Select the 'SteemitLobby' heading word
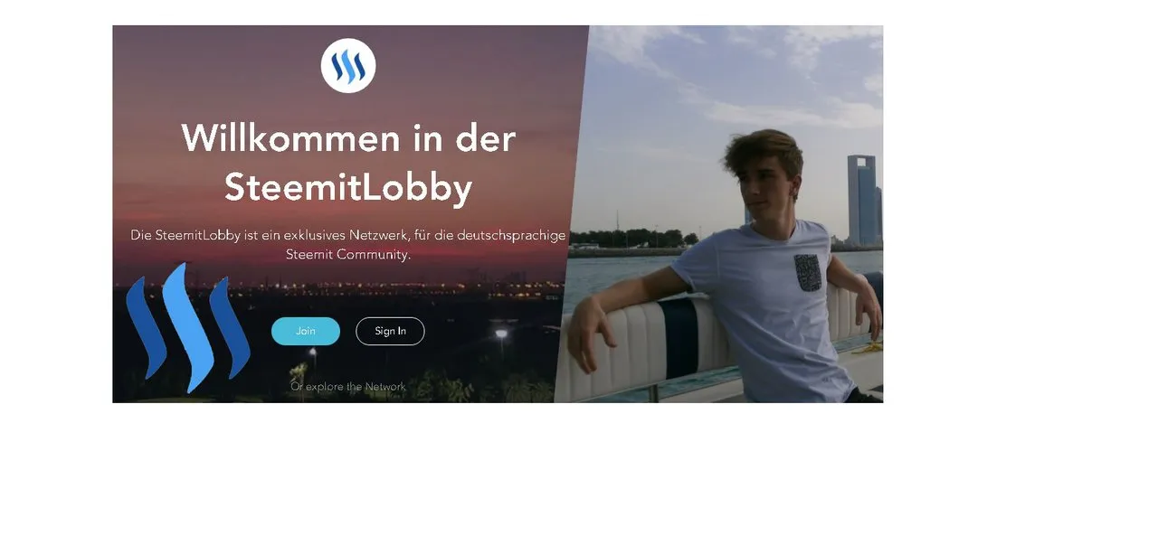This screenshot has width=1158, height=536. [348, 187]
